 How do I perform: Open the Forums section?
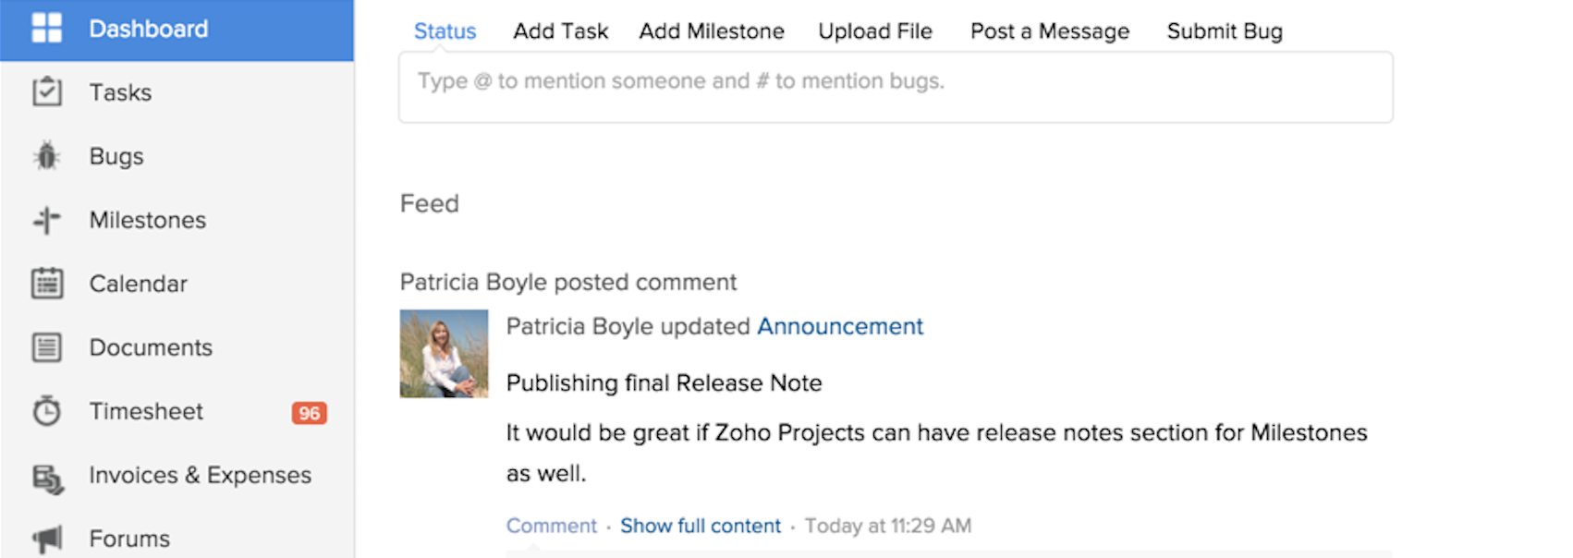click(128, 538)
